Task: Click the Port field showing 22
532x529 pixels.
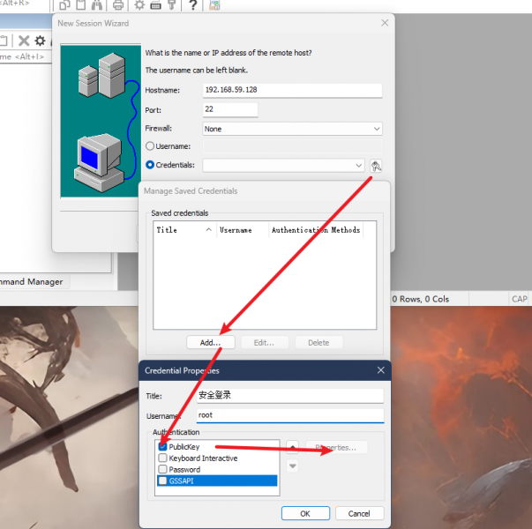Action: [230, 109]
